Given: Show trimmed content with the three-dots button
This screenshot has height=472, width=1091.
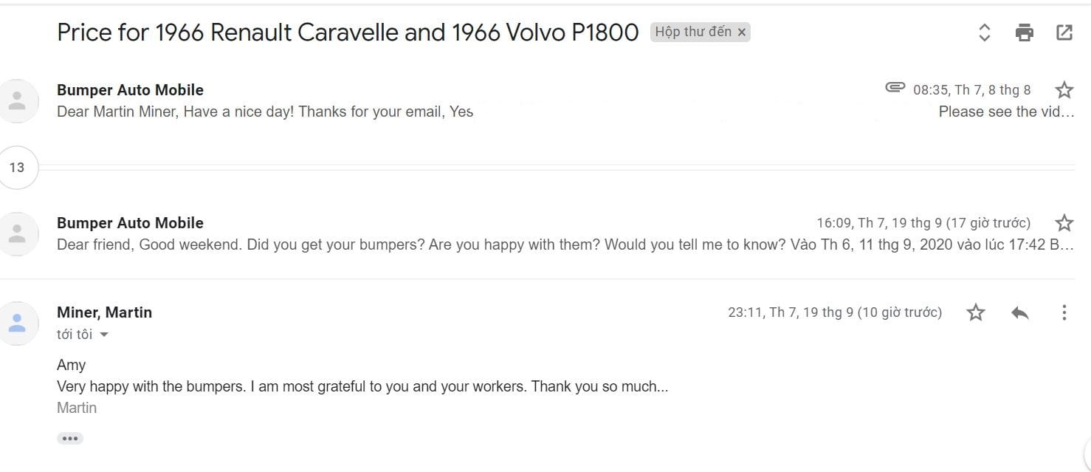Looking at the screenshot, I should click(x=70, y=439).
